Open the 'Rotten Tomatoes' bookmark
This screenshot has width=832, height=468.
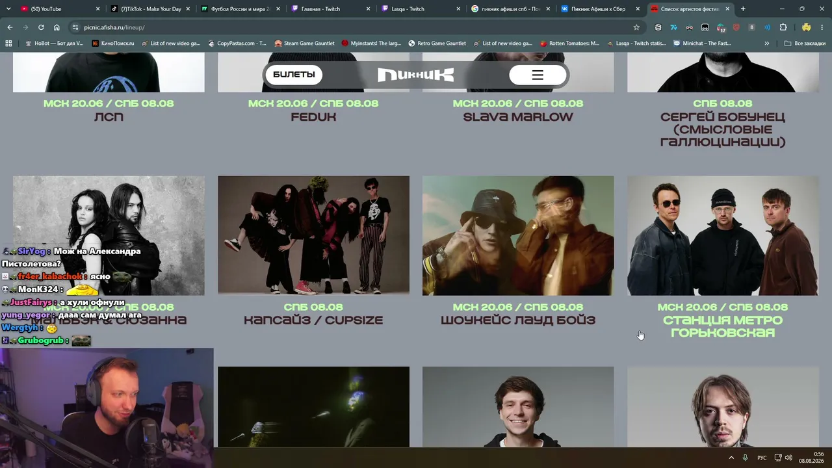click(x=569, y=44)
